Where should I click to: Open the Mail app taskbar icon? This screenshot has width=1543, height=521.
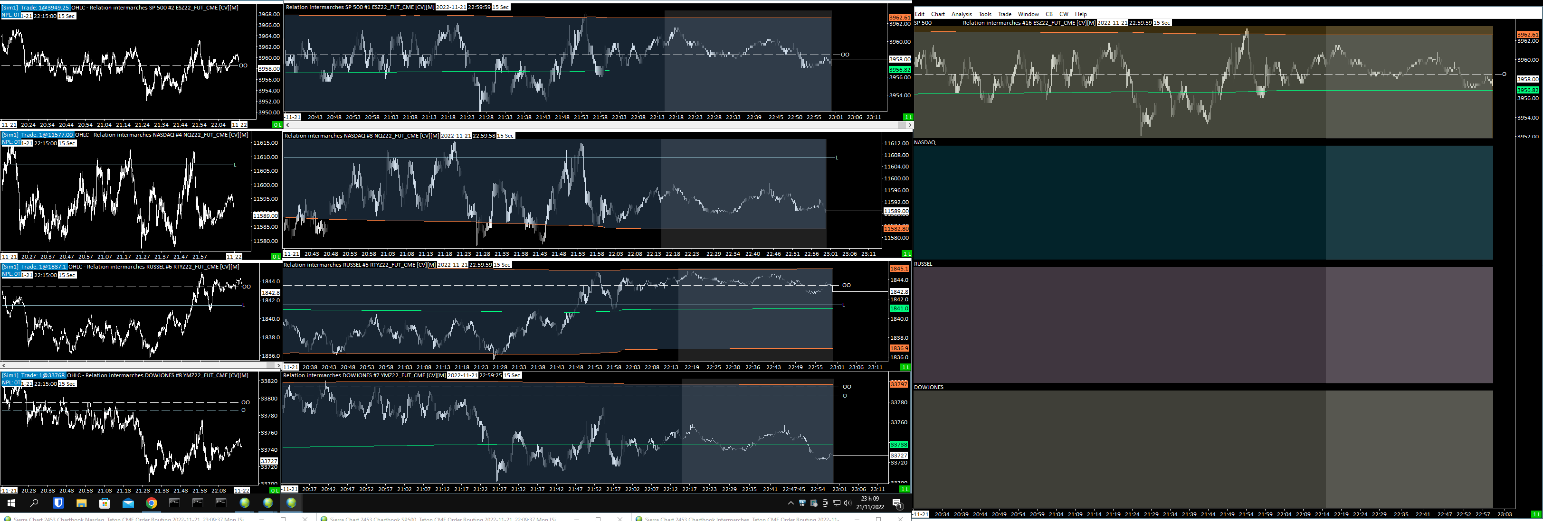tap(128, 503)
